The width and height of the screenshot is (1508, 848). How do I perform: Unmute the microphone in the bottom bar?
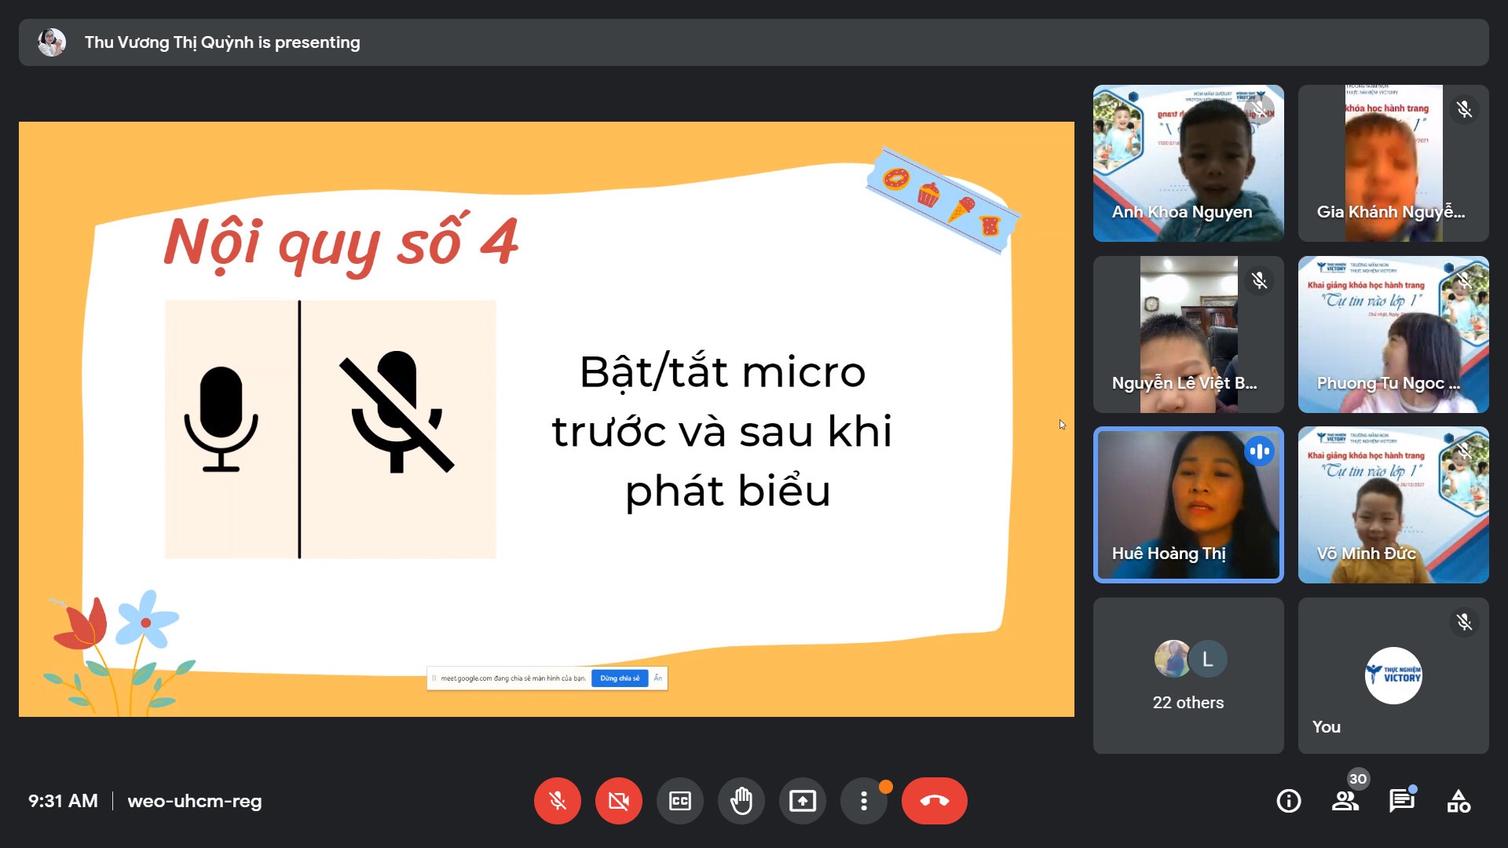point(557,801)
